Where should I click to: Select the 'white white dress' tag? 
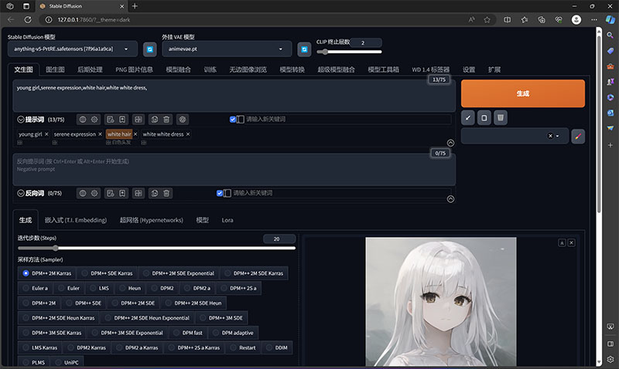pos(163,134)
